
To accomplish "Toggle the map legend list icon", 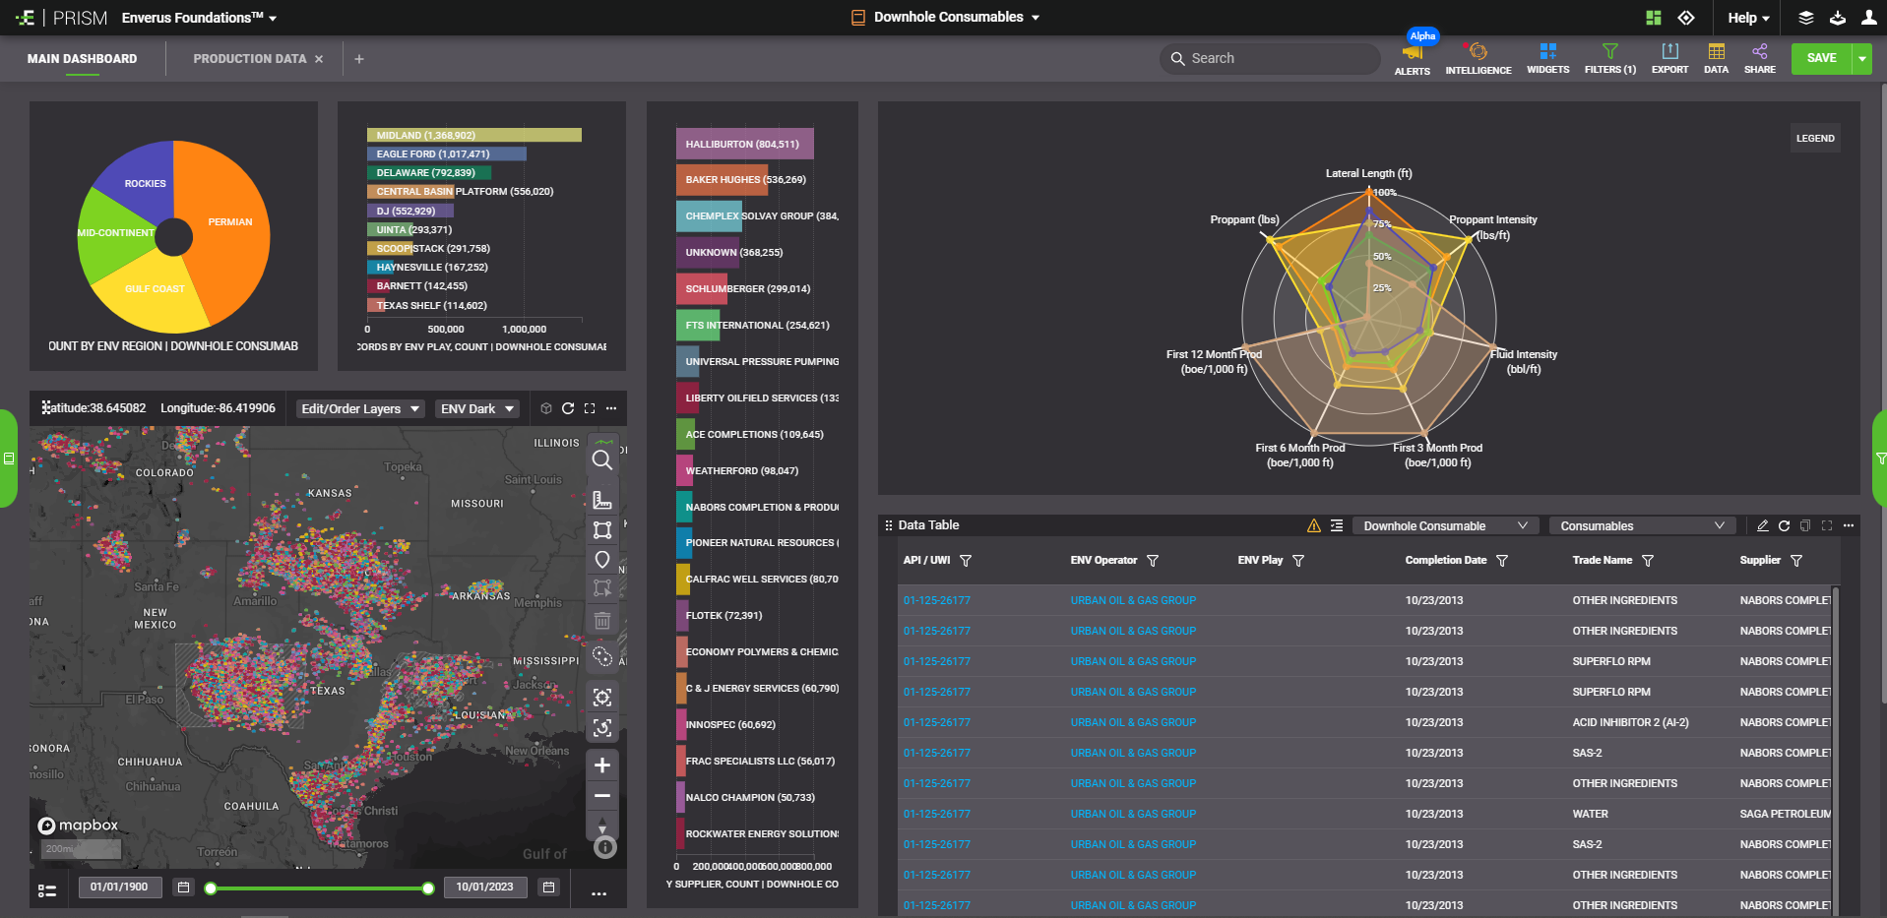I will (x=47, y=890).
